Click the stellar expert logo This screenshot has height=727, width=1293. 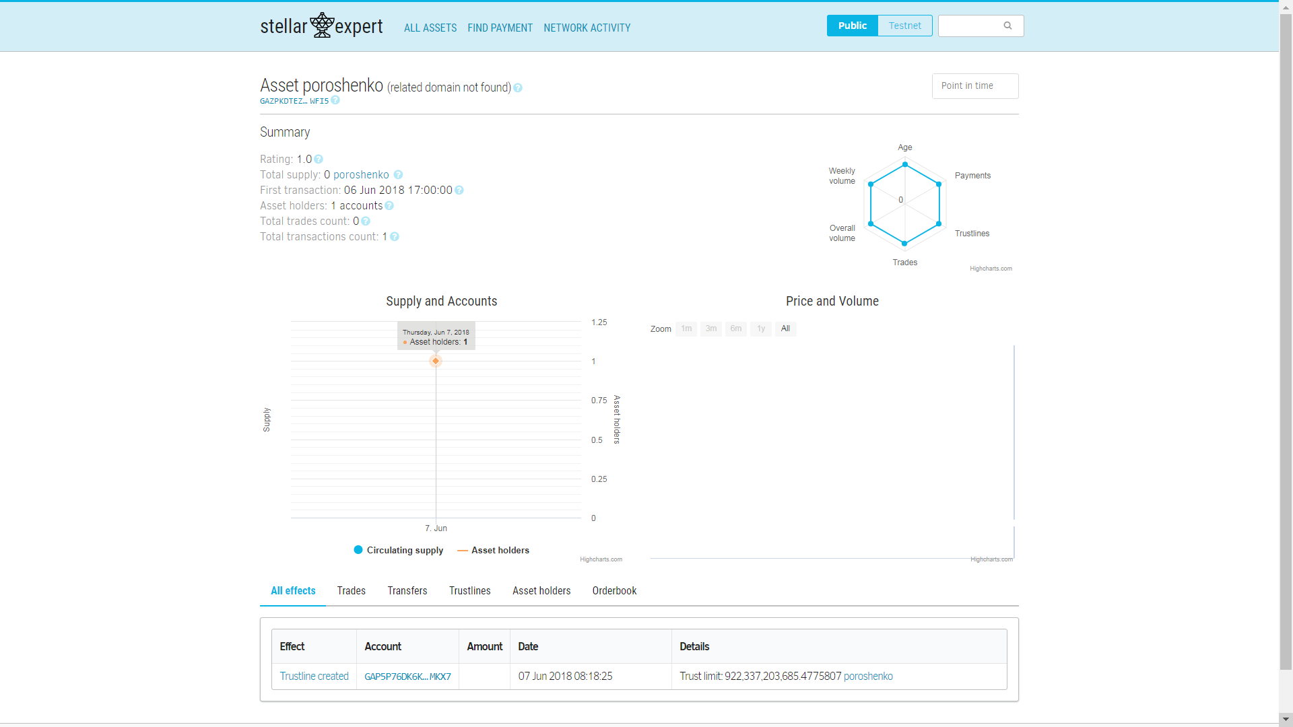(321, 26)
